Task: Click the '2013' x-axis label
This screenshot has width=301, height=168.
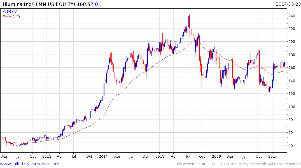Action: [47, 156]
